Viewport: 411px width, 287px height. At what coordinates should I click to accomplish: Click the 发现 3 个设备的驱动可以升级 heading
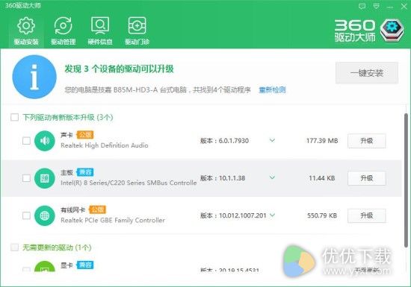[x=119, y=69]
